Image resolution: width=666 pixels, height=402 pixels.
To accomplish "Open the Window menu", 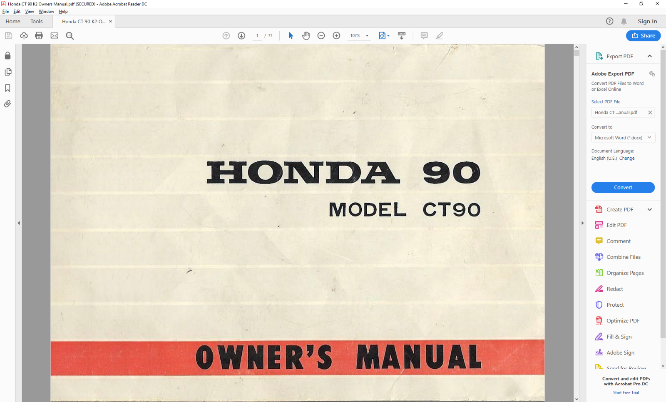I will click(x=46, y=12).
